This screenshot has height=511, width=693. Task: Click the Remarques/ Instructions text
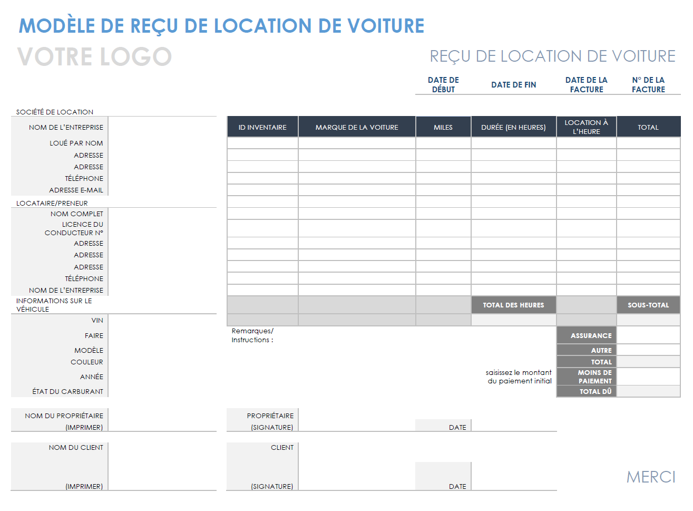pyautogui.click(x=252, y=335)
